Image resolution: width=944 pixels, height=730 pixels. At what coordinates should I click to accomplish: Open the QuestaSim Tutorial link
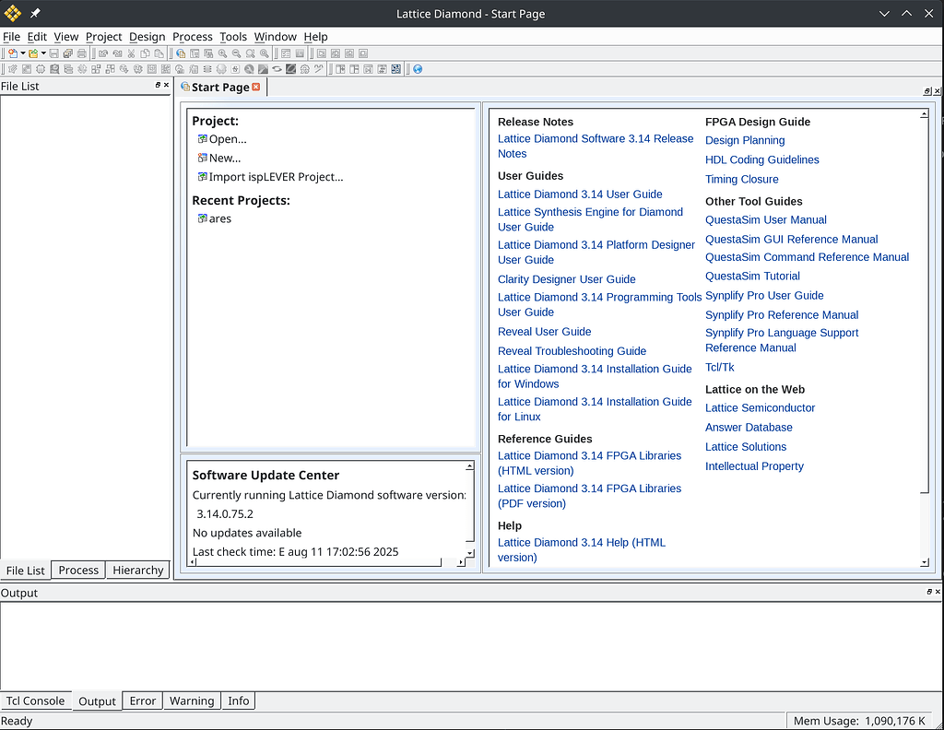tap(752, 277)
